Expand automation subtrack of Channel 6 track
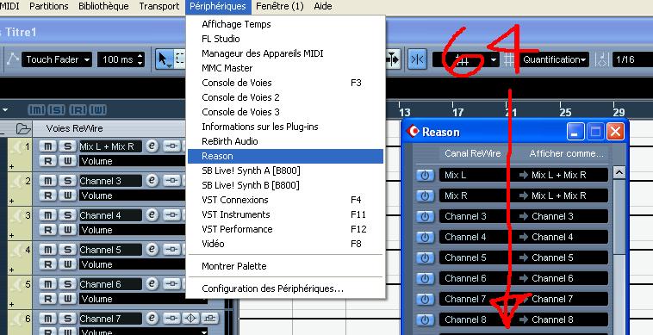The width and height of the screenshot is (653, 335). (11, 304)
